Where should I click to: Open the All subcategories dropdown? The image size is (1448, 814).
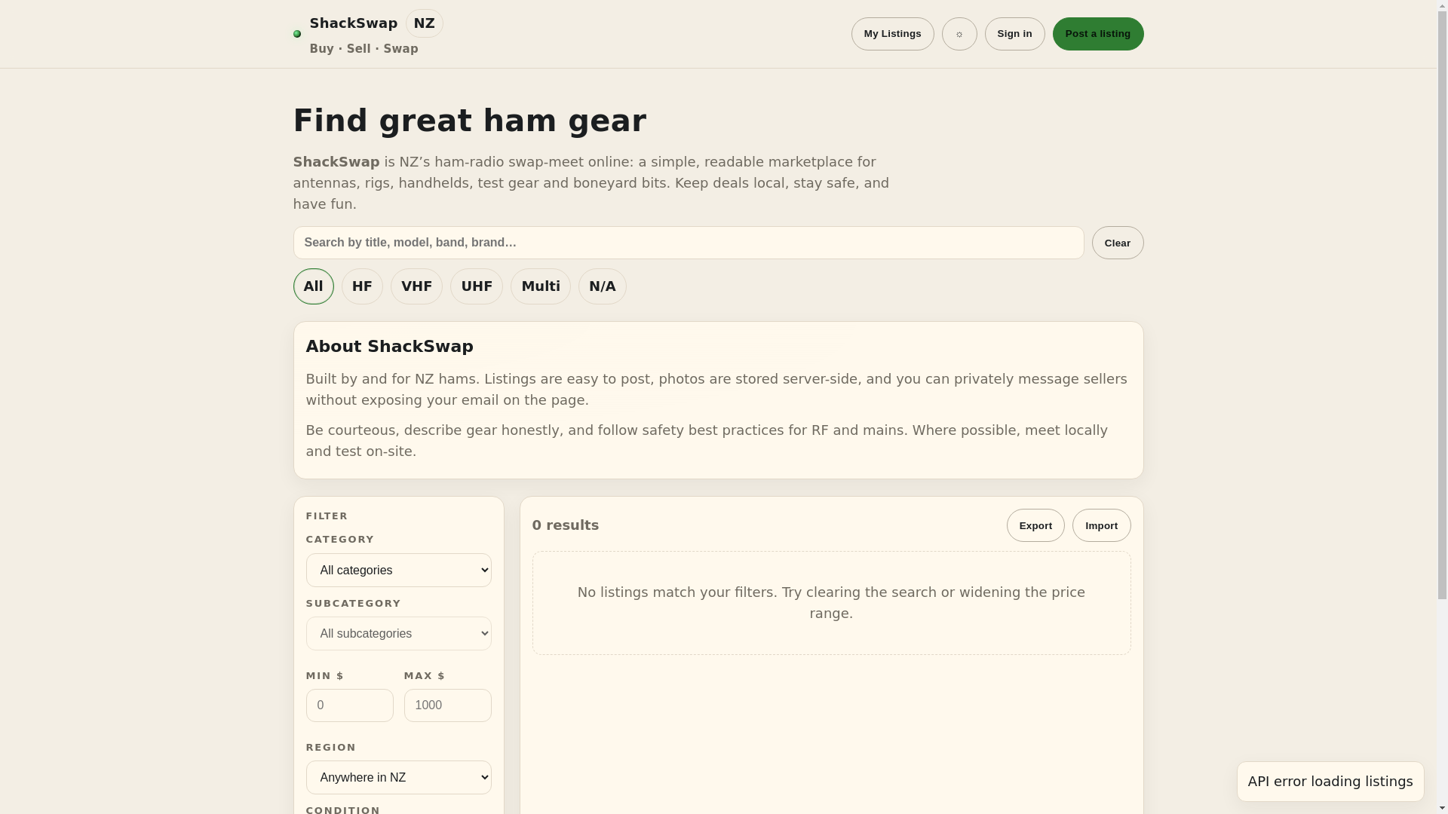[x=399, y=634]
